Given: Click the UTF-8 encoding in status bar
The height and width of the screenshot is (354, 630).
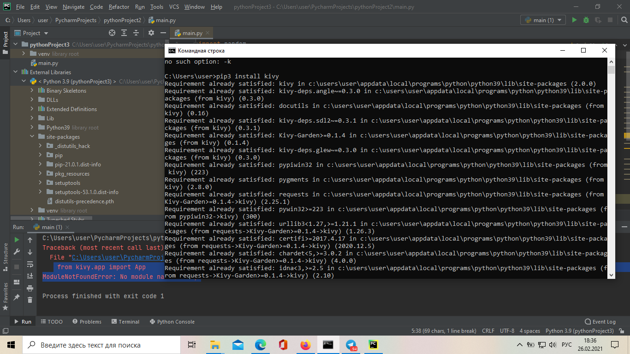Looking at the screenshot, I should coord(507,331).
